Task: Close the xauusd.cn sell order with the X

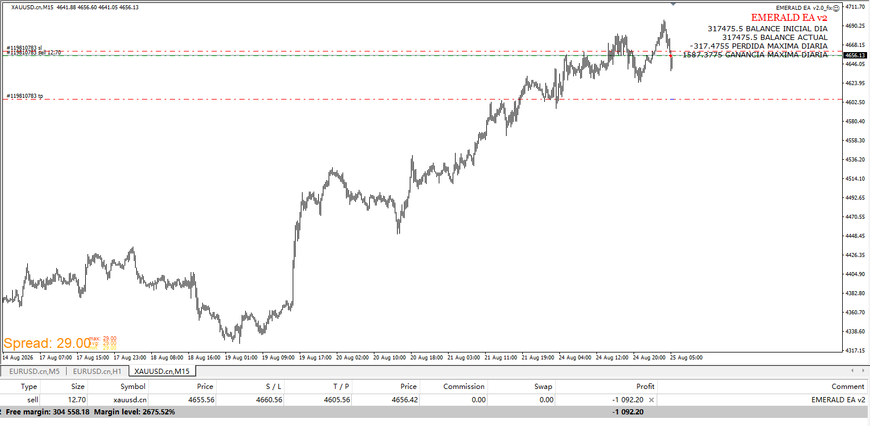Action: tap(651, 400)
